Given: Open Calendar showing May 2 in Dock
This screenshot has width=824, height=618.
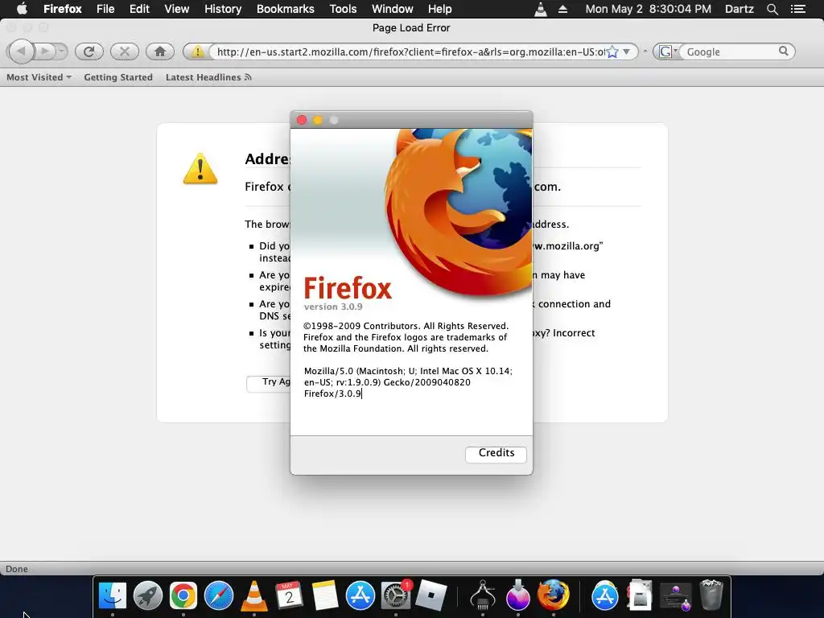Looking at the screenshot, I should tap(289, 596).
